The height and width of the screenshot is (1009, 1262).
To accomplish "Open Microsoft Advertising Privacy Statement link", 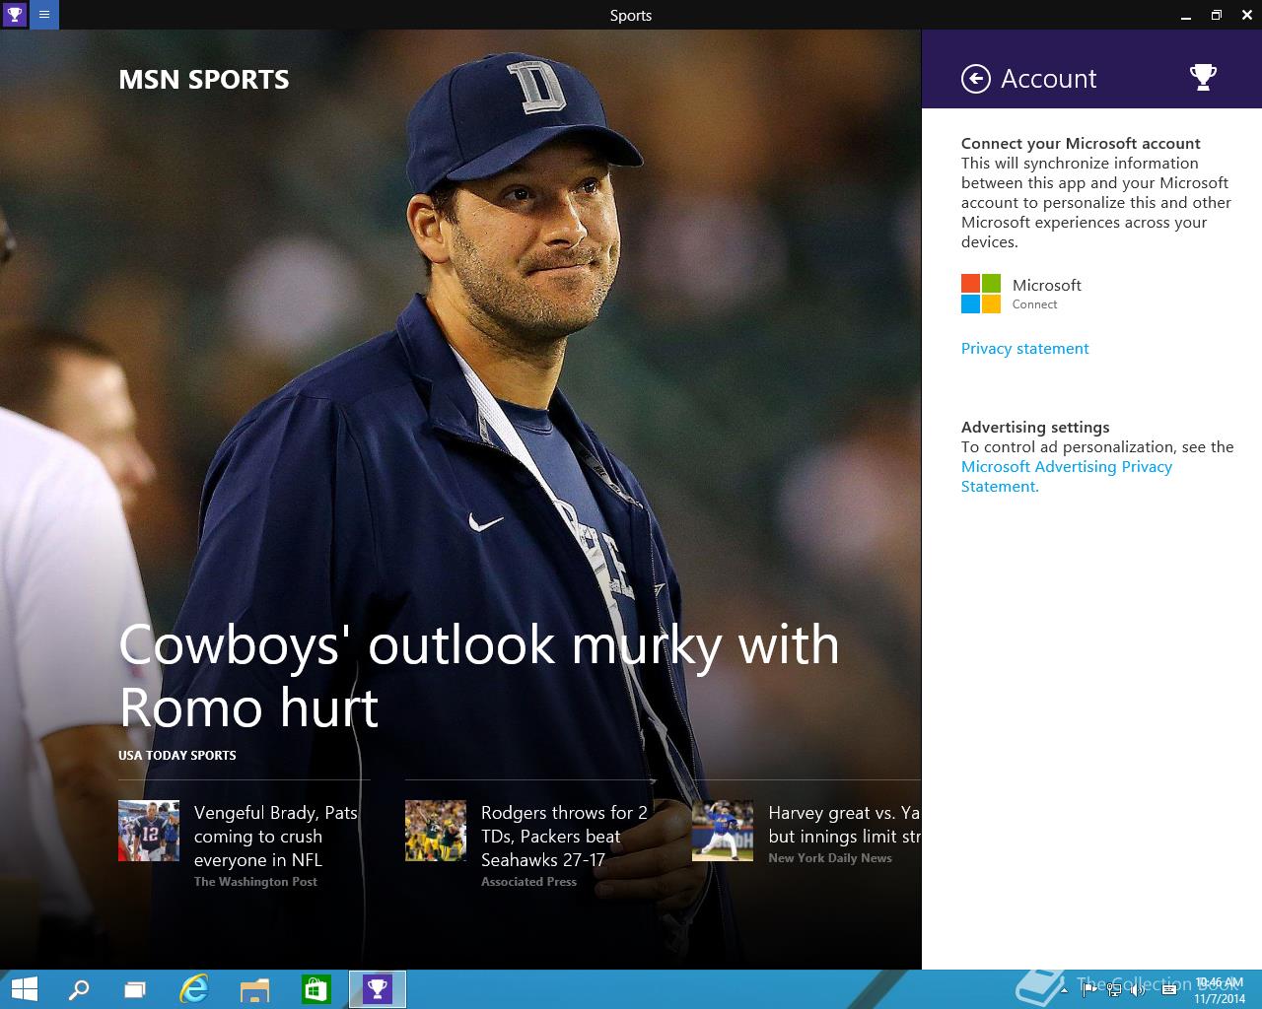I will tap(1067, 477).
